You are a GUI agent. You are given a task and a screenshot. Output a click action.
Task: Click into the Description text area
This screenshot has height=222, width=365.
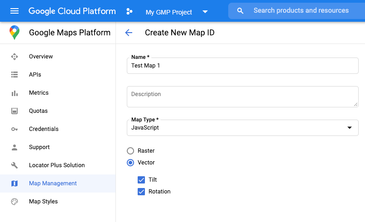(242, 97)
